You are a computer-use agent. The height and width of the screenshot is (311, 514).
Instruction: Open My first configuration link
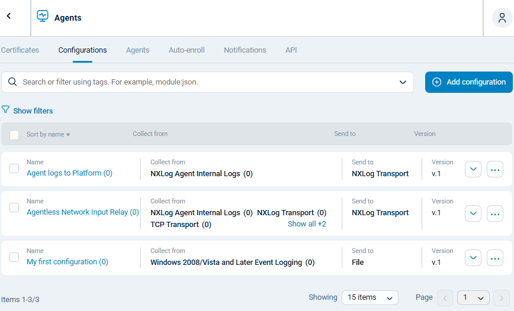(67, 262)
